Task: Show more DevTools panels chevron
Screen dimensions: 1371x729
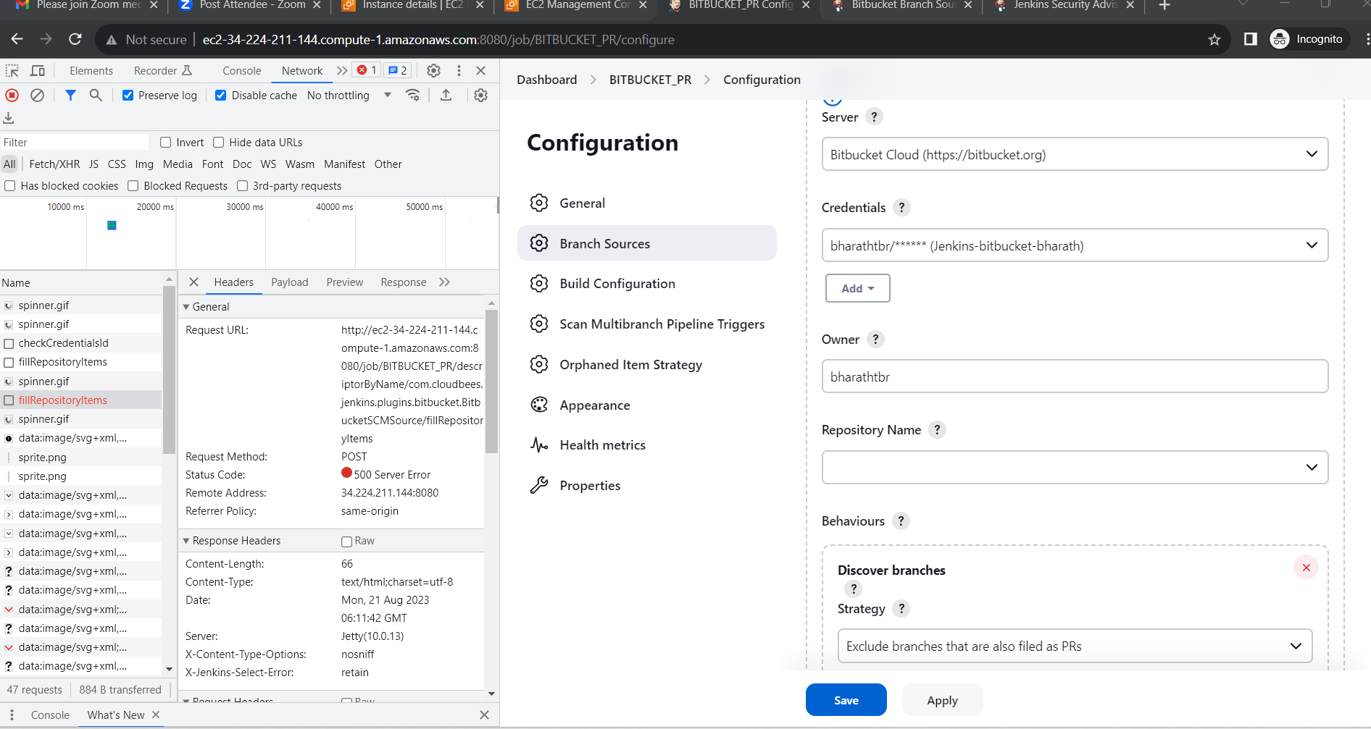Action: point(342,70)
